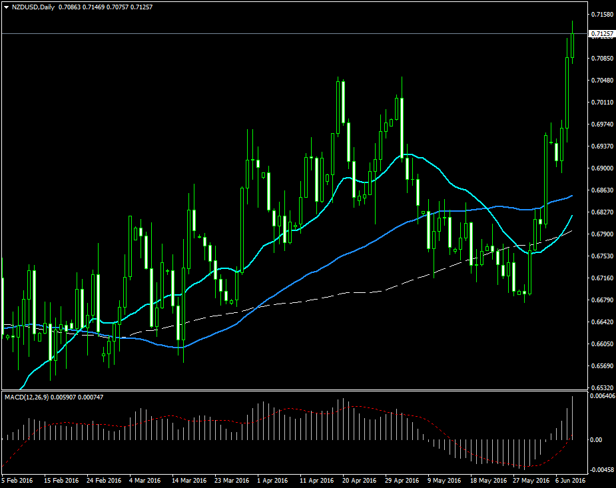616x488 pixels.
Task: Click the 0.70480 price scale label
Action: [x=601, y=80]
